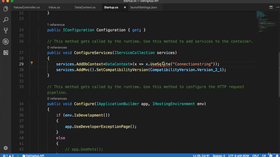Image resolution: width=280 pixels, height=157 pixels.
Task: Open the notifications bell
Action: click(x=277, y=156)
